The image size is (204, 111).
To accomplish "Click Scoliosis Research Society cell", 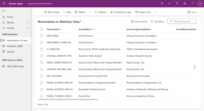I will click(x=139, y=56).
